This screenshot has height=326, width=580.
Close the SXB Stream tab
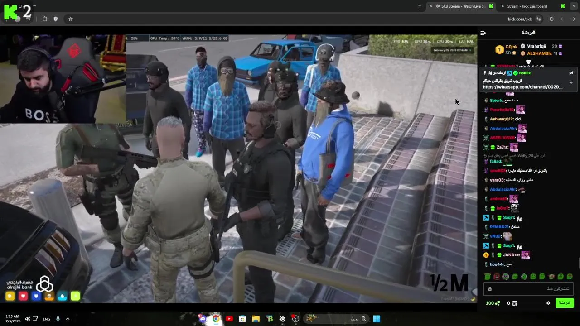tap(430, 6)
